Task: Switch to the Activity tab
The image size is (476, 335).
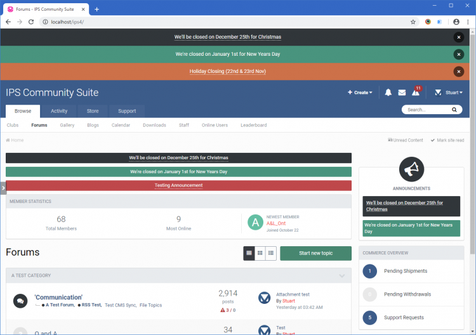Action: 59,111
